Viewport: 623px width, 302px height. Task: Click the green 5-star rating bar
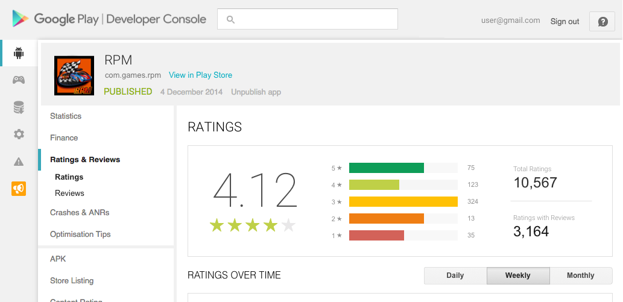386,168
